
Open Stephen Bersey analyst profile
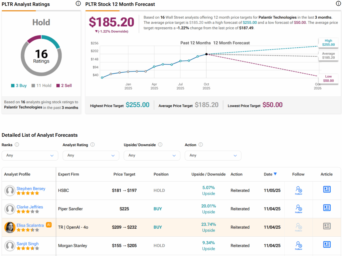31,188
